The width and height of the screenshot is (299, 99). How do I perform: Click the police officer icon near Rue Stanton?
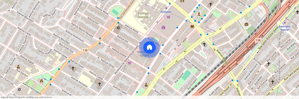(x=18, y=67)
